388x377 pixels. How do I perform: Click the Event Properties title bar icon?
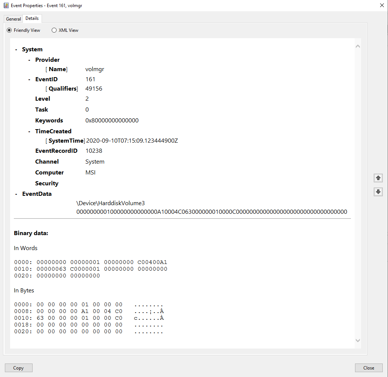click(x=6, y=6)
